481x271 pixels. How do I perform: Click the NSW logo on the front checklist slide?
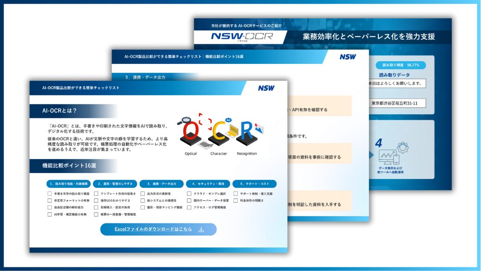point(266,88)
